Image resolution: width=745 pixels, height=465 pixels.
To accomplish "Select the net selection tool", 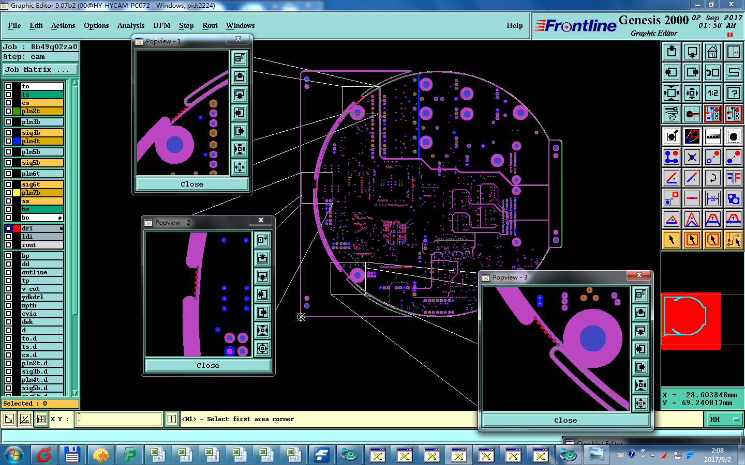I will (x=734, y=240).
